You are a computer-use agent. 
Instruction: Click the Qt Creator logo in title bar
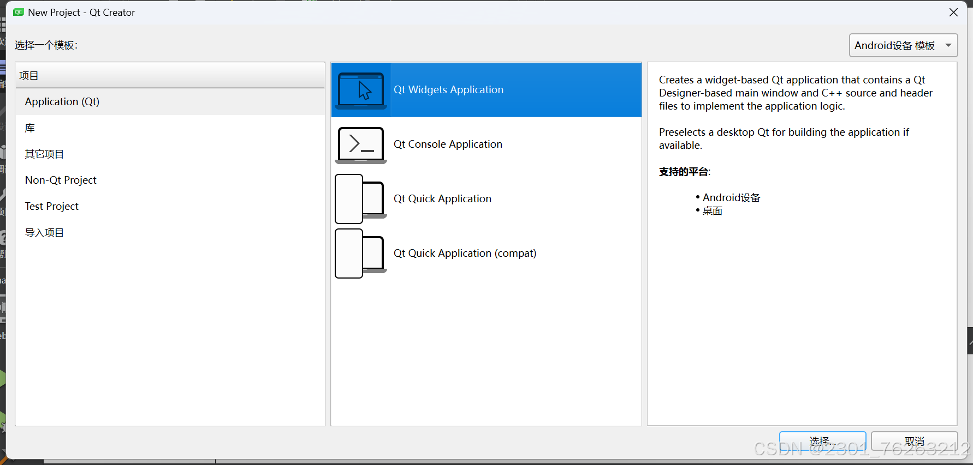pos(19,12)
